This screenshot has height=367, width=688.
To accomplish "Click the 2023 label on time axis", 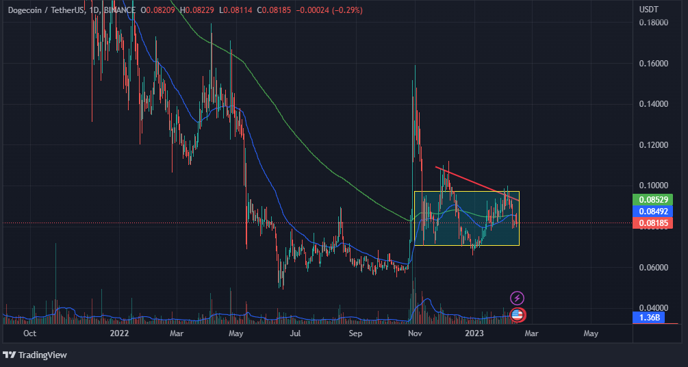I will point(474,333).
